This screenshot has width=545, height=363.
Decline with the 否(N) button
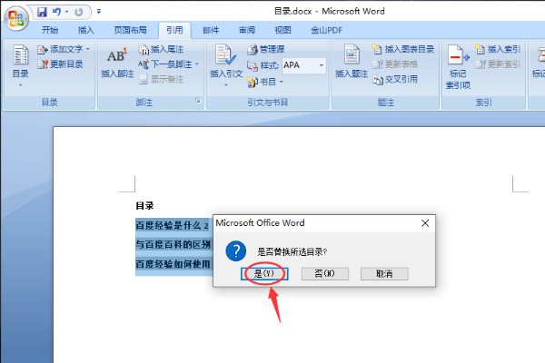[325, 274]
